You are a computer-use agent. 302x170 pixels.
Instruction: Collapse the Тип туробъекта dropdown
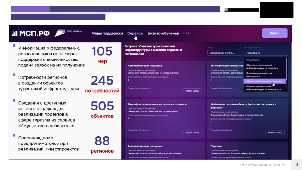click(266, 53)
